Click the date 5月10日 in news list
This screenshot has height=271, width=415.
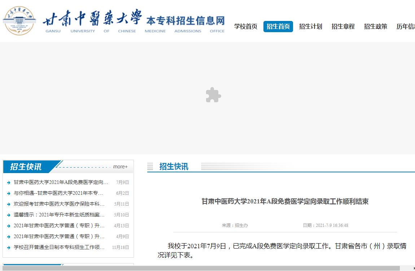122,215
